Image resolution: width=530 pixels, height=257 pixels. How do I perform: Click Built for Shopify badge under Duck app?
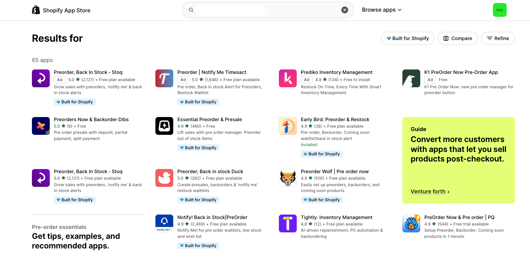click(x=198, y=200)
